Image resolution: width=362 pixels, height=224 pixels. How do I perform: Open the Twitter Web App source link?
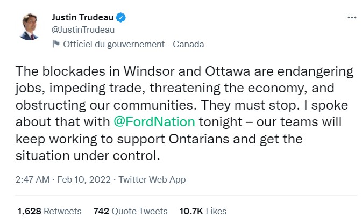pyautogui.click(x=152, y=179)
